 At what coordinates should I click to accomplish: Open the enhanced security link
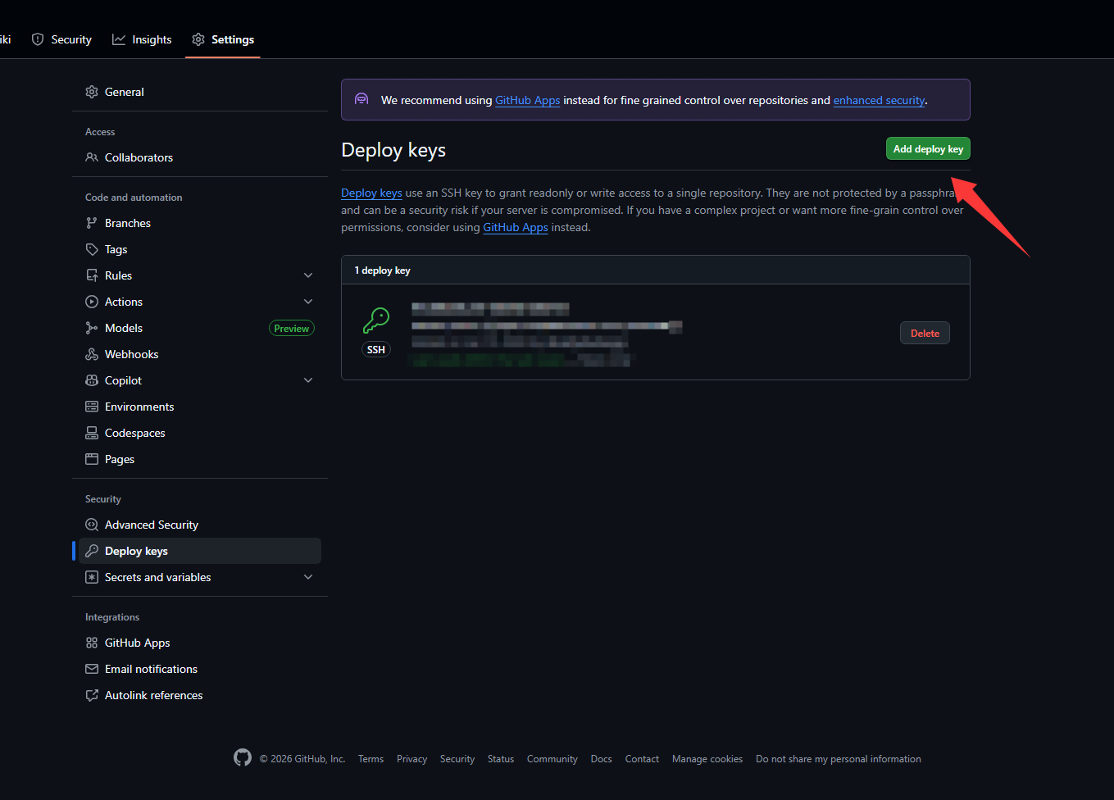click(879, 99)
